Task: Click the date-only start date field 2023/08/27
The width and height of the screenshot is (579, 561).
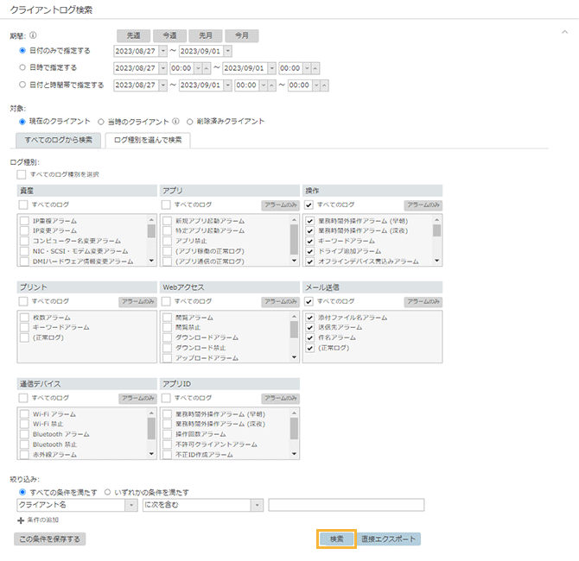Action: 136,51
